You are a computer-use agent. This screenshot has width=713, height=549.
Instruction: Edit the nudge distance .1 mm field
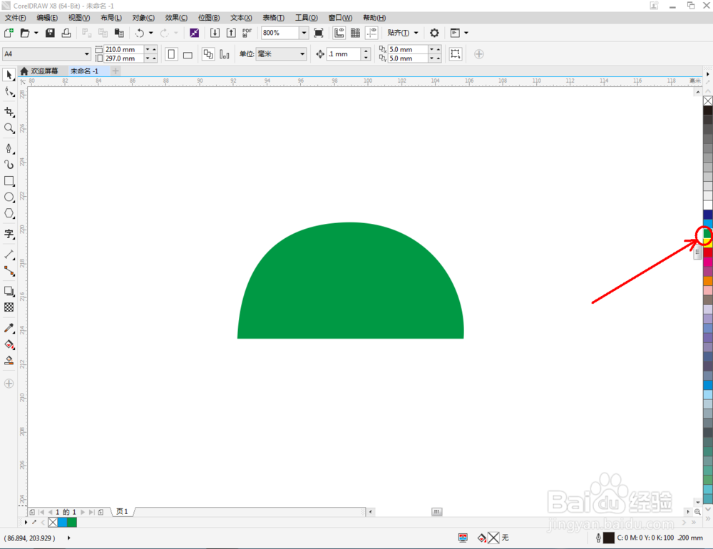[x=344, y=54]
